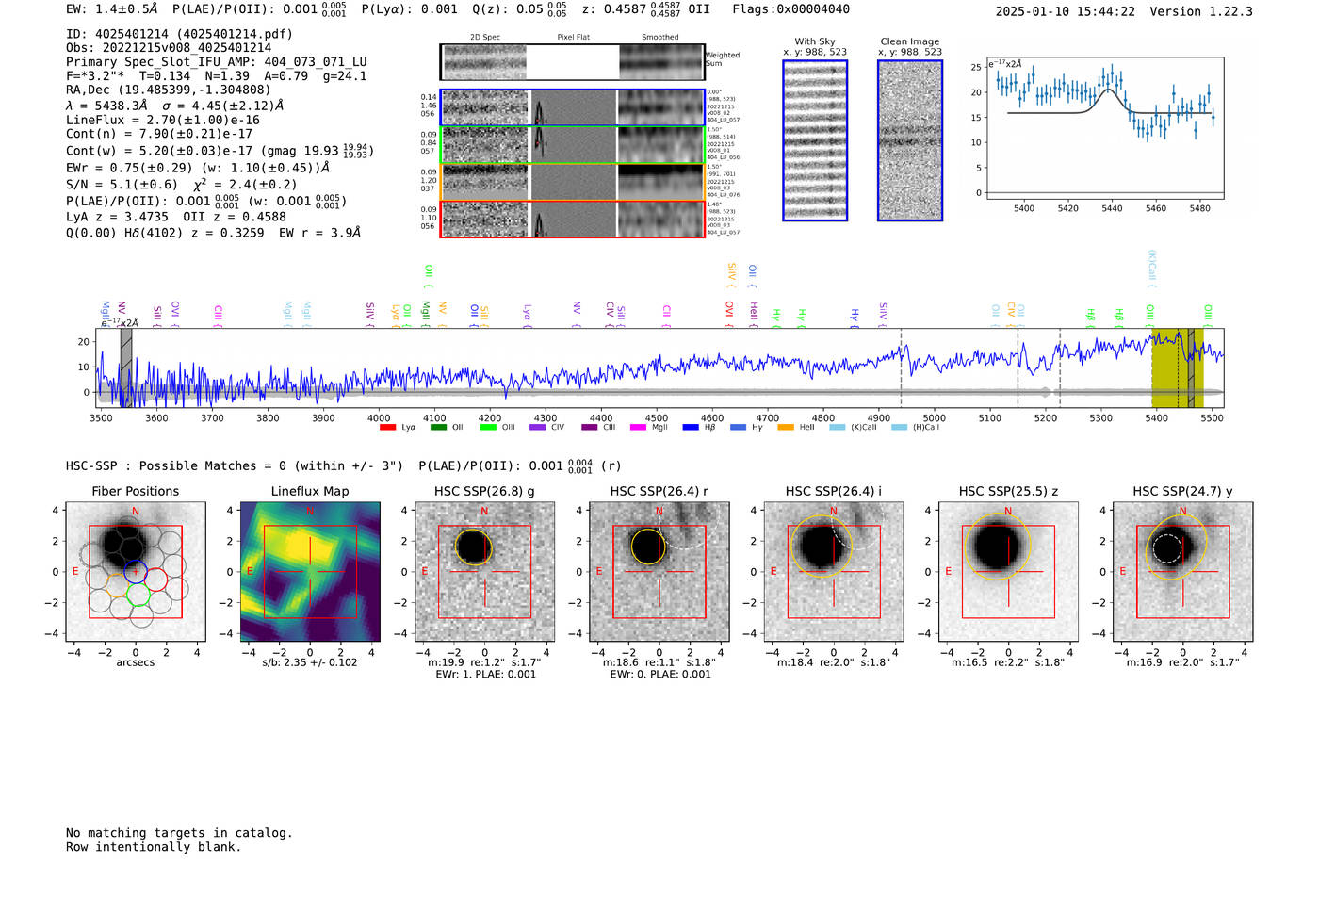The height and width of the screenshot is (898, 1319).
Task: Click the m:16.5 re:2.2" s:1.8" caption
Action: tap(1008, 662)
